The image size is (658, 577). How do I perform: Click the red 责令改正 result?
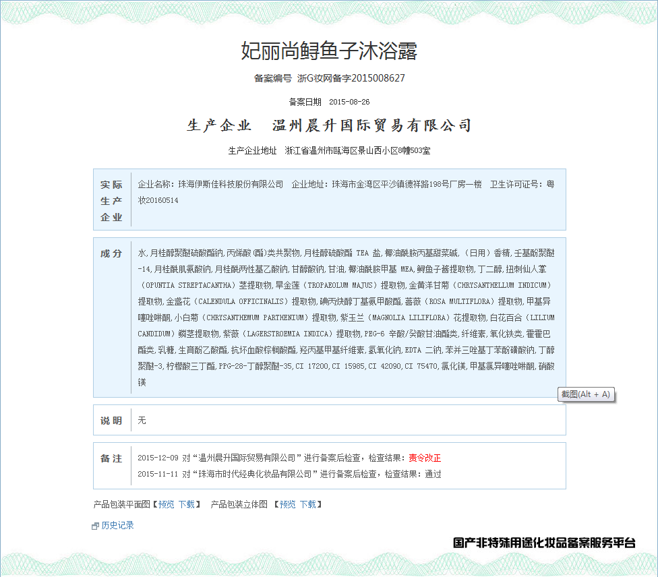tap(425, 458)
